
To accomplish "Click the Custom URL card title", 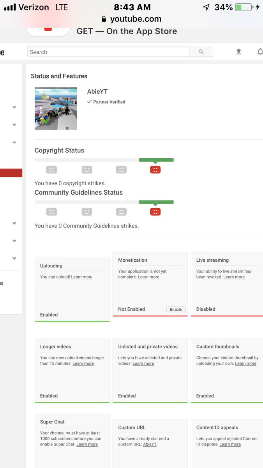I will 132,427.
